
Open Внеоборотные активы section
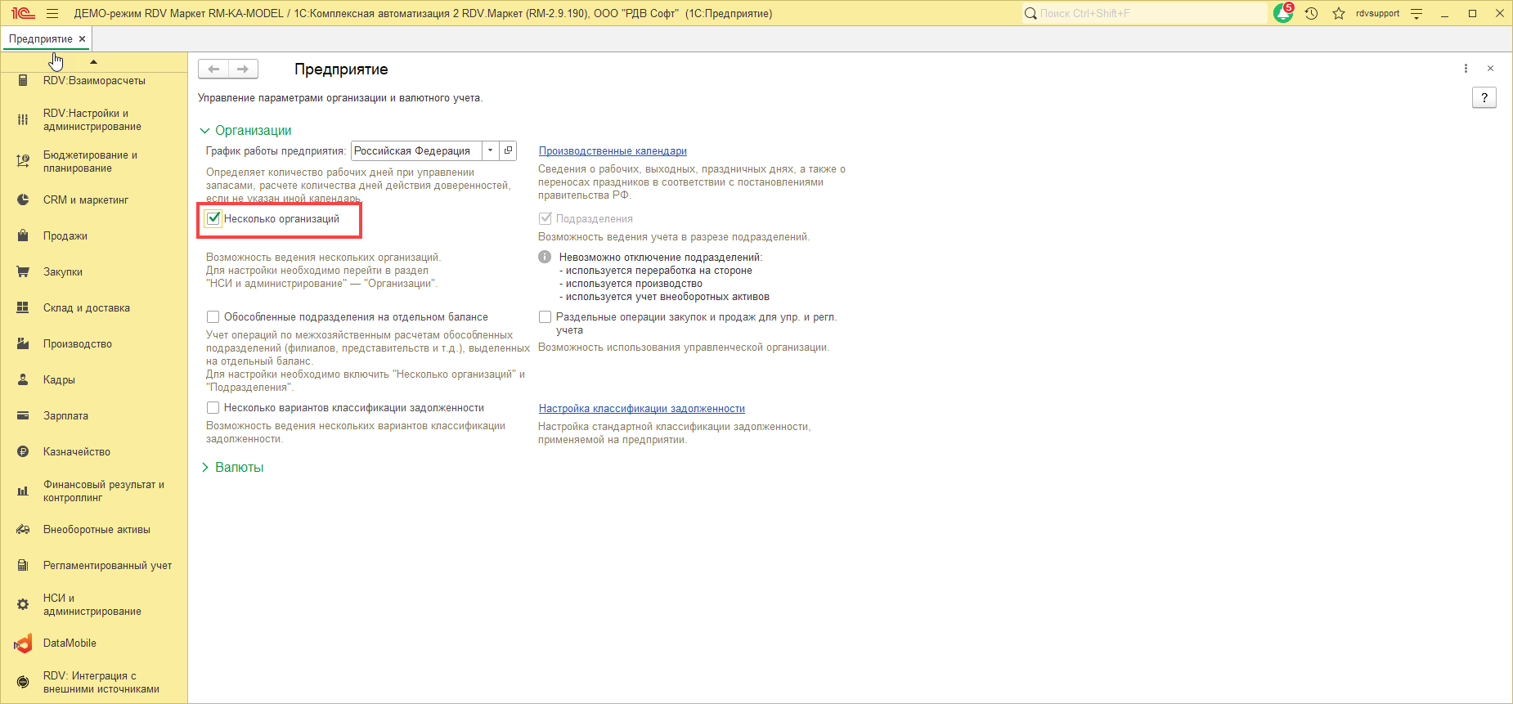[x=97, y=529]
